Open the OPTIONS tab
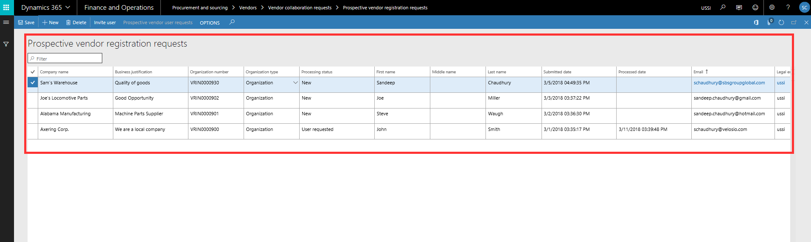 click(210, 23)
